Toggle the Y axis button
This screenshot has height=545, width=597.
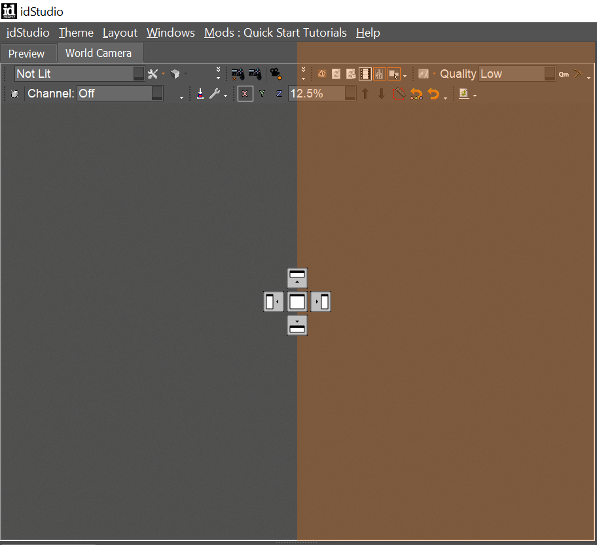tap(262, 94)
